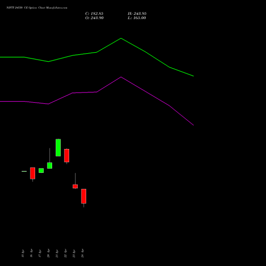Select the flat doji candle for 15 Apr

[24, 171]
